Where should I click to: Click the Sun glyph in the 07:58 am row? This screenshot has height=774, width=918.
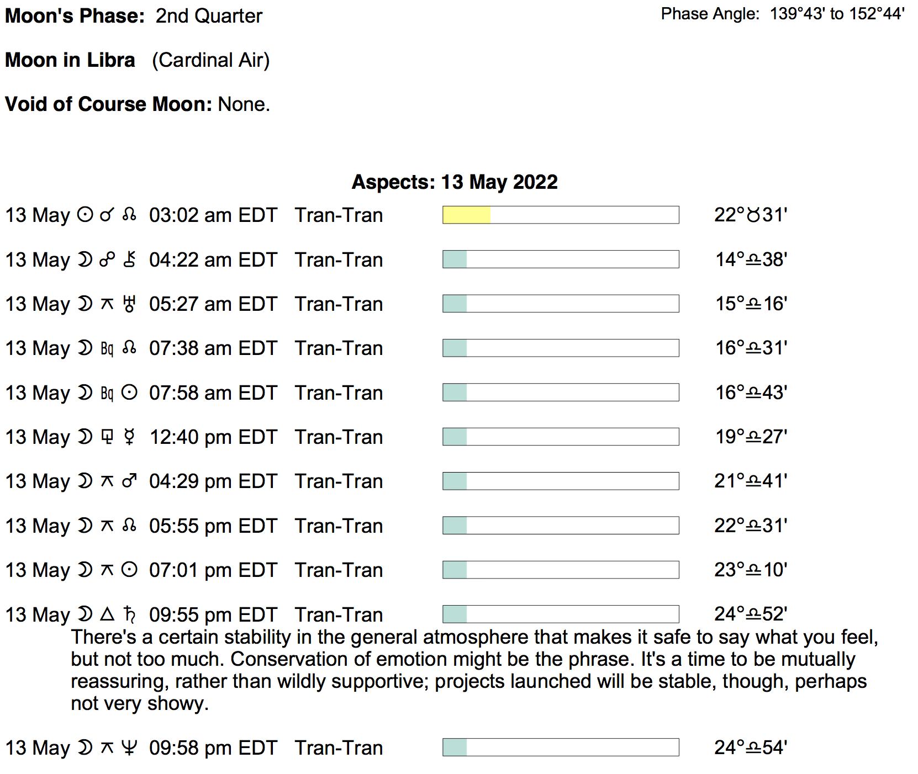click(129, 393)
